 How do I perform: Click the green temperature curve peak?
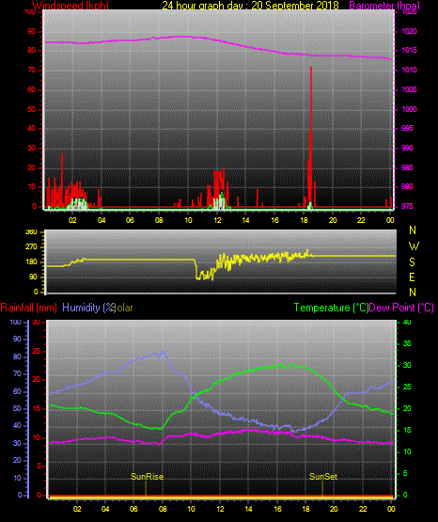tap(291, 365)
